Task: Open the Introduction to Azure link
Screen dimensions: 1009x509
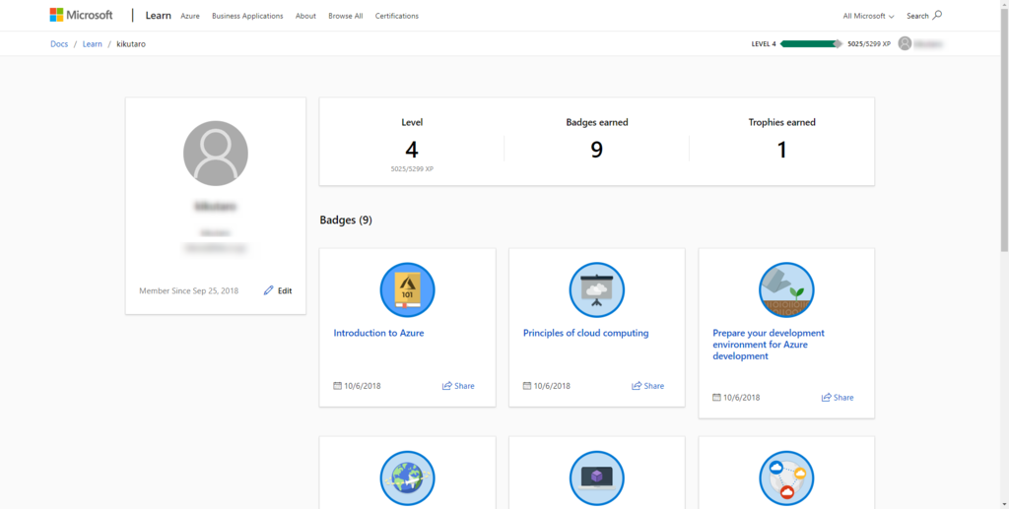Action: (378, 333)
